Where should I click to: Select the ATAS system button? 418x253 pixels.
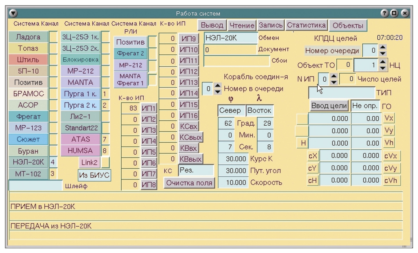(80, 139)
